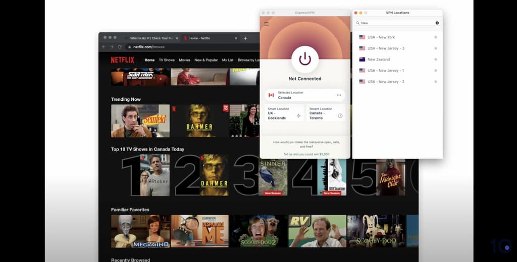Switch to the 'Home - Netflix' browser tab
The image size is (517, 262).
[x=210, y=38]
